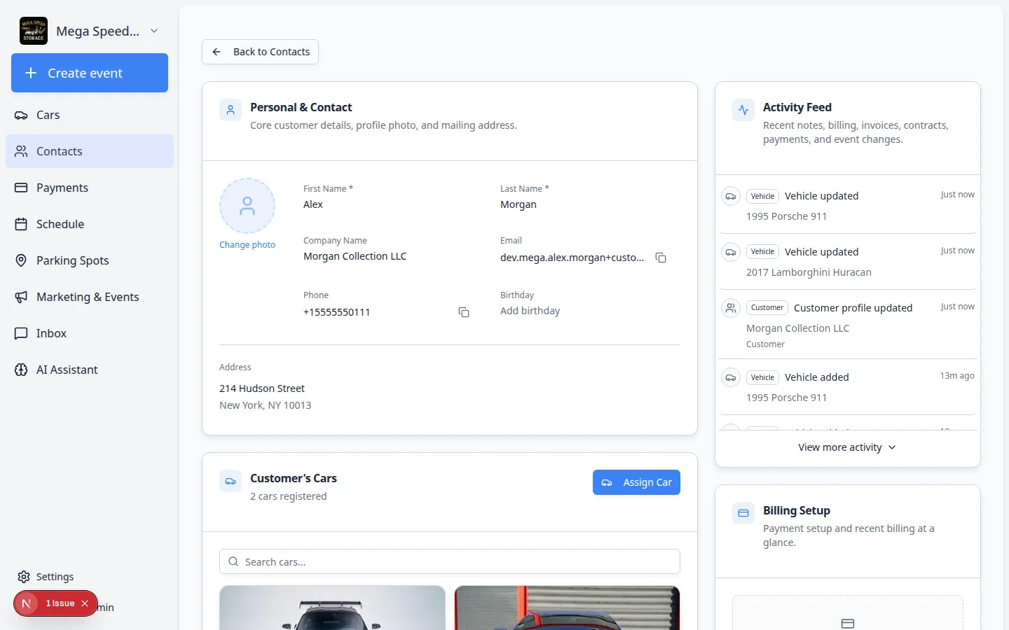Click the profile photo placeholder avatar
The width and height of the screenshot is (1009, 630).
pyautogui.click(x=247, y=206)
